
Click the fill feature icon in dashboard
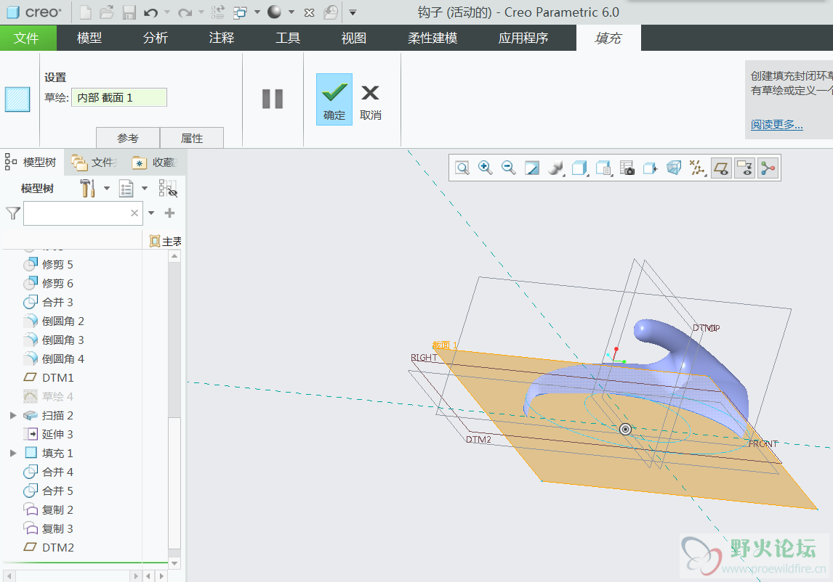(x=17, y=99)
